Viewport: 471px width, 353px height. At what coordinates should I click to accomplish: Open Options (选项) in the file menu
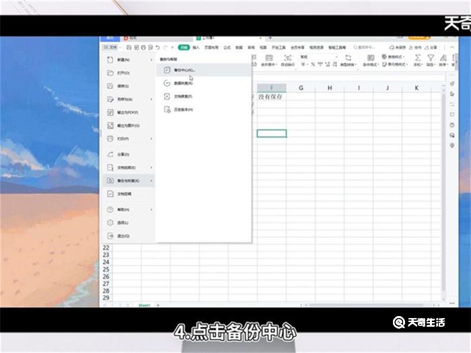[129, 223]
